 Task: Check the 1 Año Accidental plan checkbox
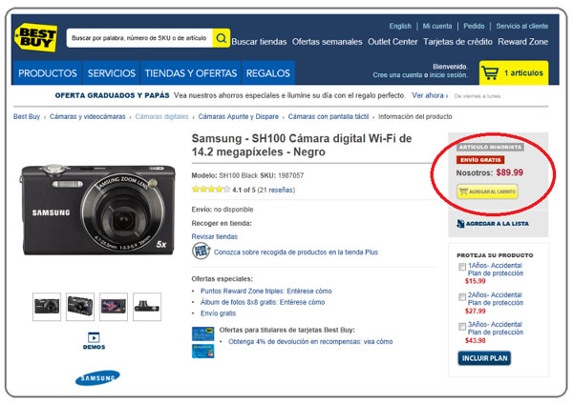pos(461,268)
